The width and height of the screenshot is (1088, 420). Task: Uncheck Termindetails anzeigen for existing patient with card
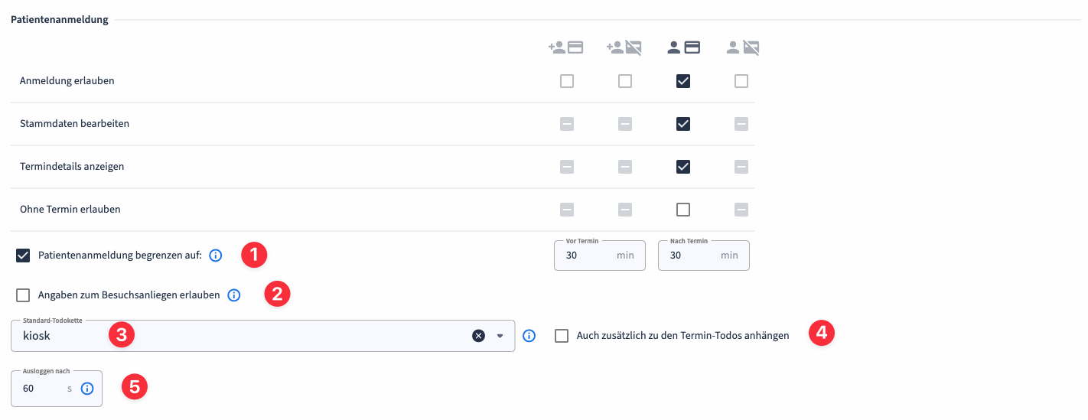tap(683, 167)
